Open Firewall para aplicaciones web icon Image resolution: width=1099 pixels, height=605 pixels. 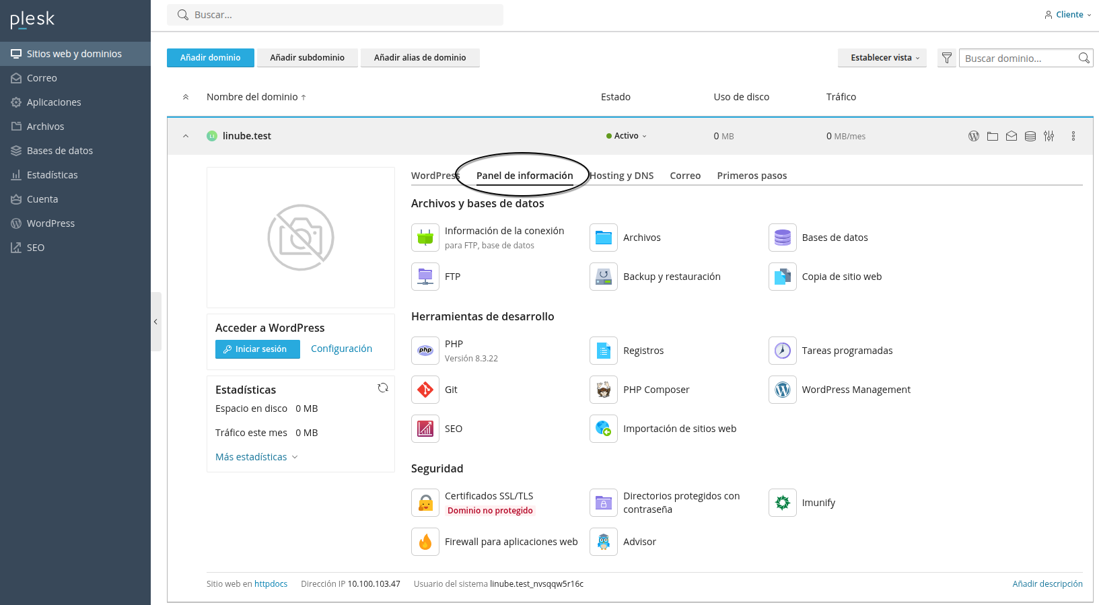coord(425,542)
